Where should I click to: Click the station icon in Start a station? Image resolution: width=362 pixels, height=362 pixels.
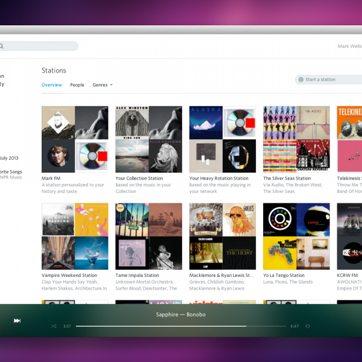[301, 80]
